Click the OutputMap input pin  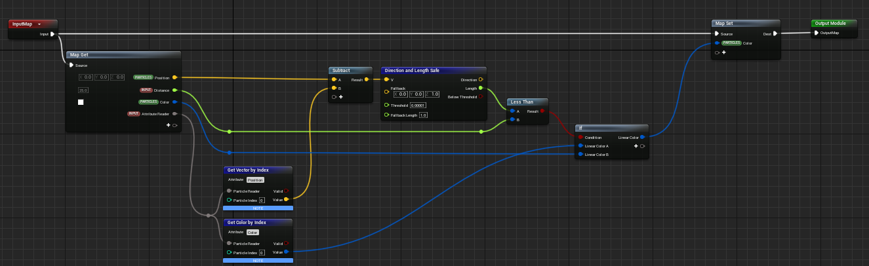pyautogui.click(x=817, y=33)
